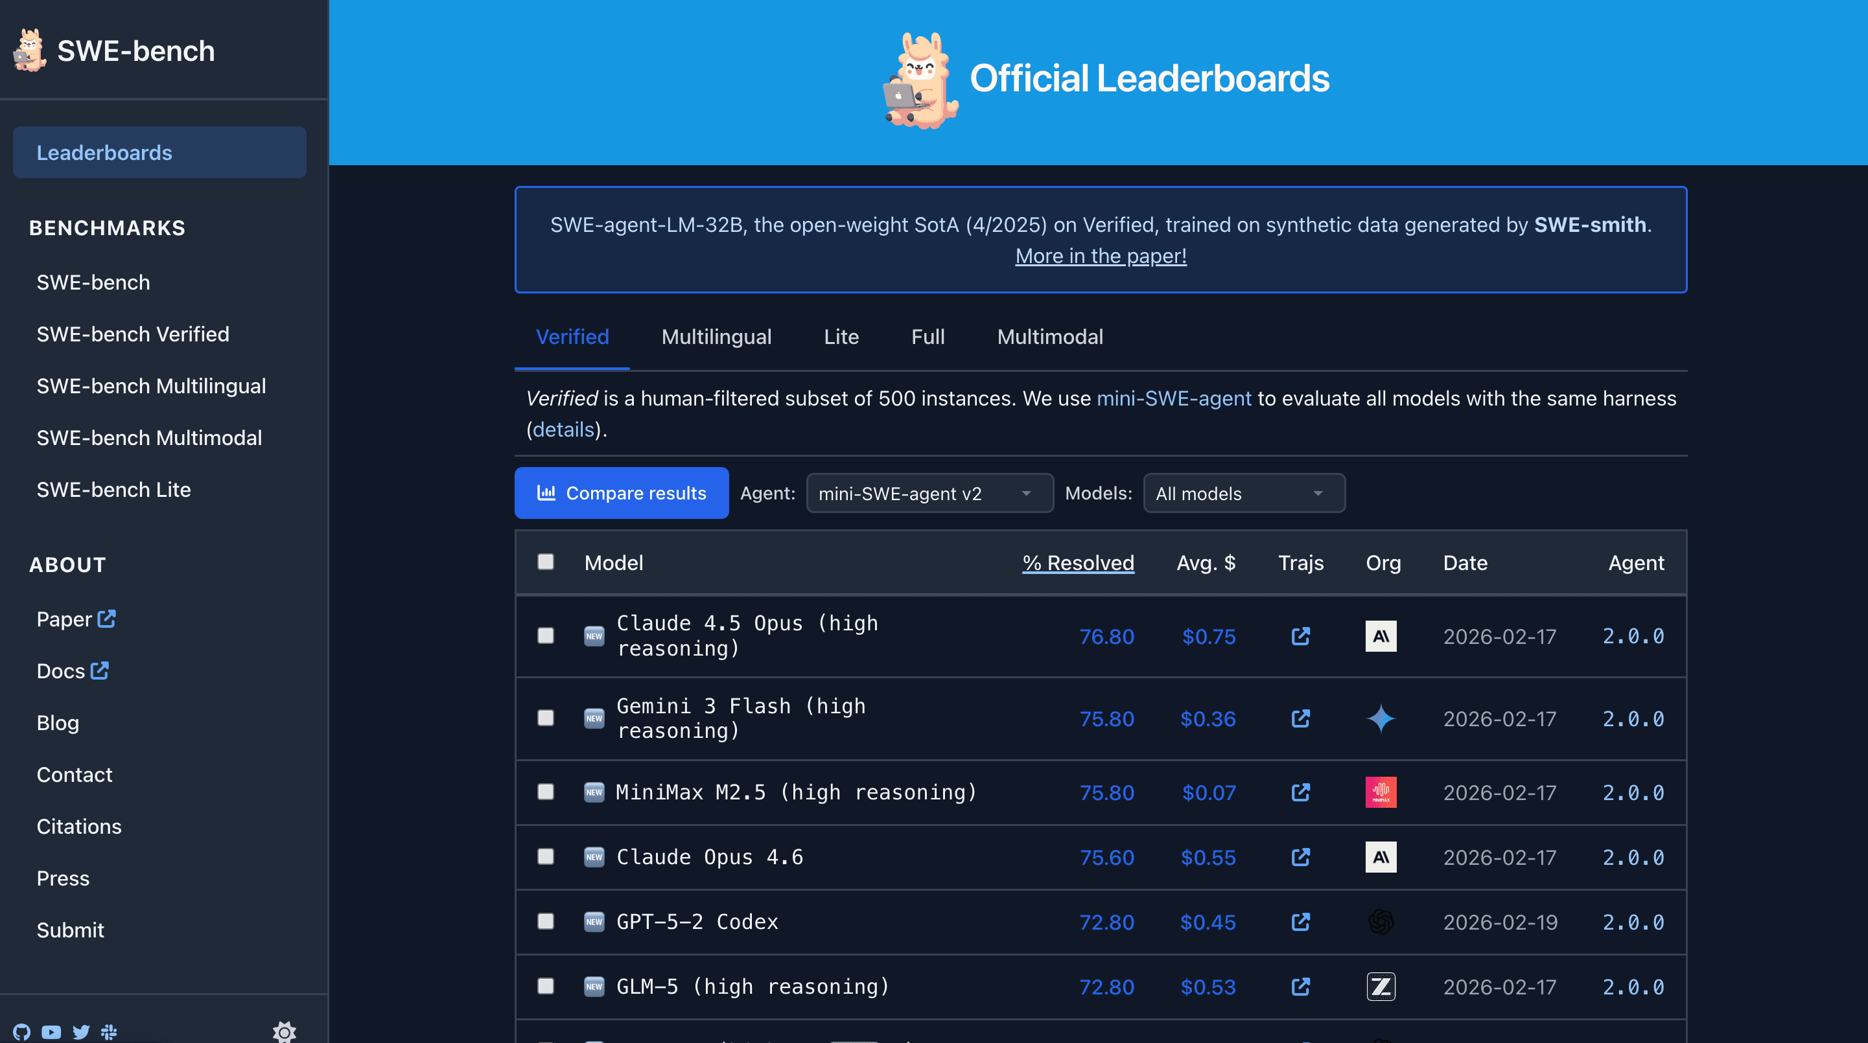Open the GitHub icon in sidebar footer
Image resolution: width=1868 pixels, height=1043 pixels.
(x=22, y=1031)
